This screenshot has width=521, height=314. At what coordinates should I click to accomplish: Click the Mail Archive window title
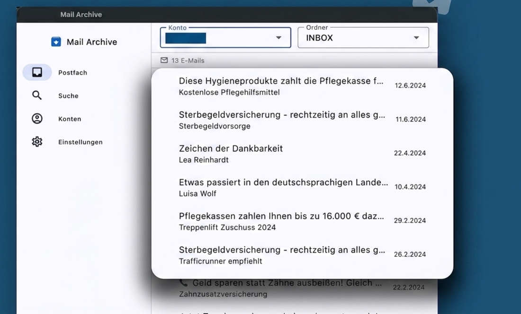pyautogui.click(x=81, y=15)
